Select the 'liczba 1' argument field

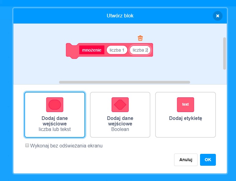[117, 50]
